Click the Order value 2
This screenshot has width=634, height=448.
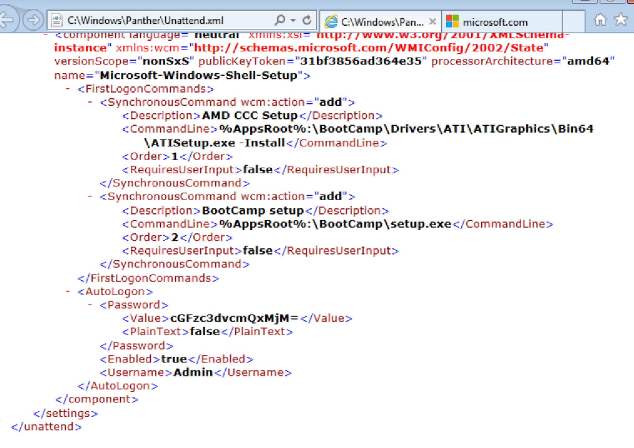tap(175, 237)
